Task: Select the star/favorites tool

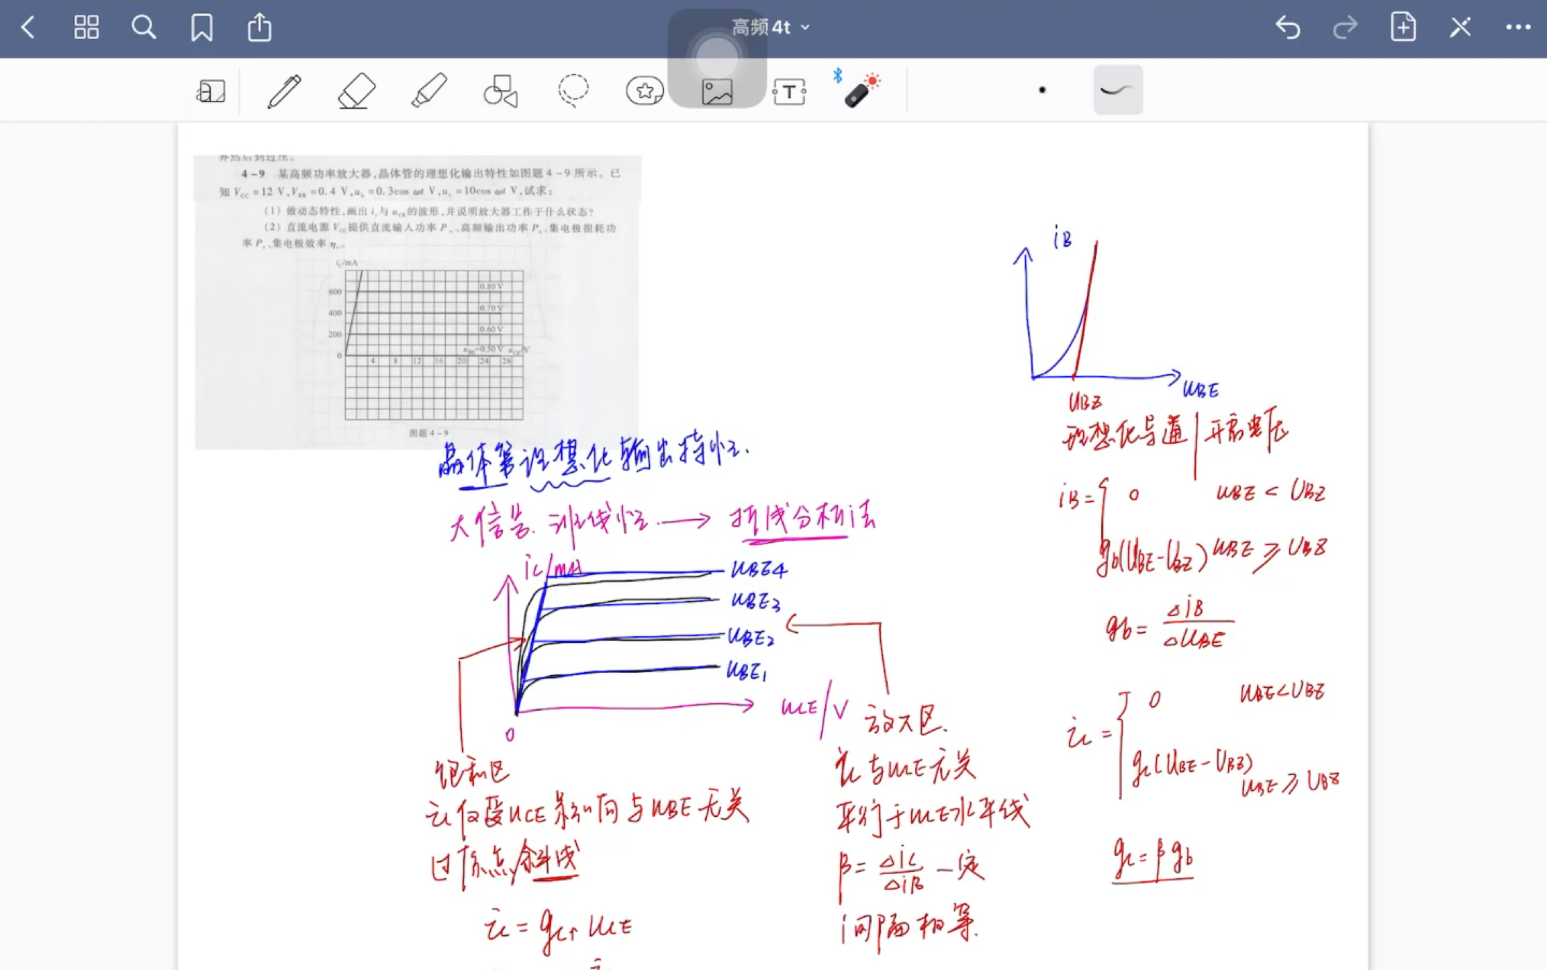Action: tap(646, 91)
